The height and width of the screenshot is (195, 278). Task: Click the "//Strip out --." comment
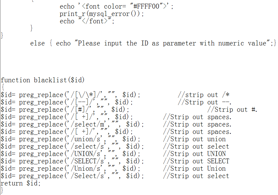[x=205, y=102]
